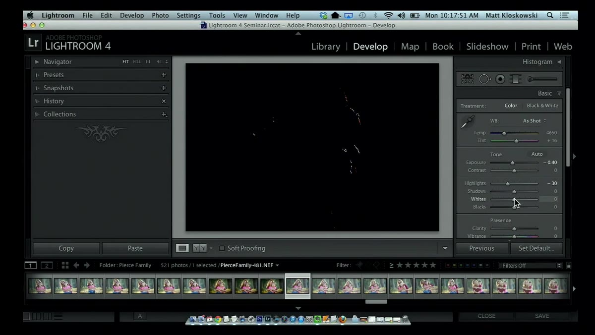Set Treatment to Black & White
The width and height of the screenshot is (595, 335).
point(542,106)
